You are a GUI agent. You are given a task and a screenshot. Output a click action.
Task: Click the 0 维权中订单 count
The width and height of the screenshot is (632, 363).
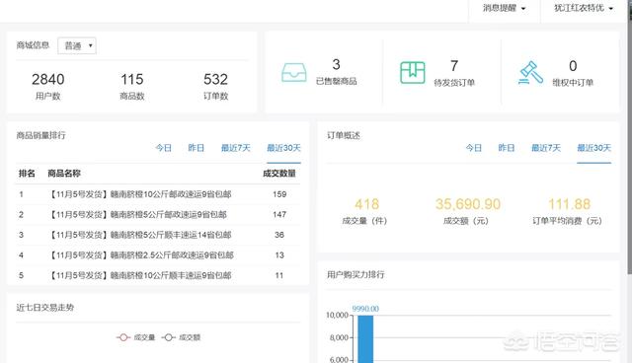[x=573, y=73]
